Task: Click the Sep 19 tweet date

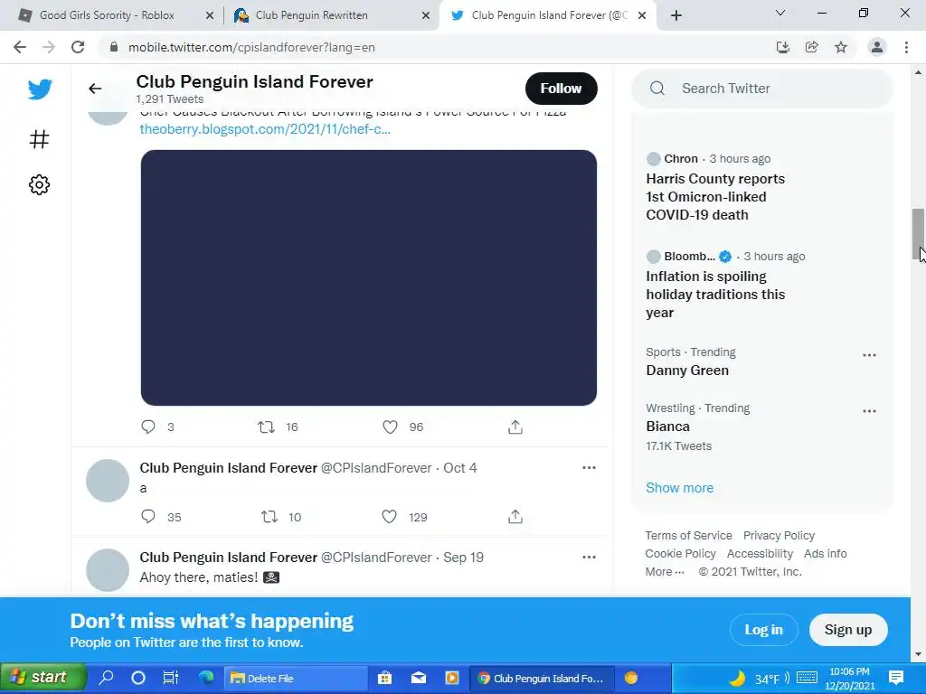Action: coord(463,557)
